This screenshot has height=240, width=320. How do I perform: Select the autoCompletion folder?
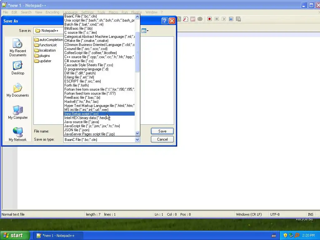pyautogui.click(x=48, y=40)
